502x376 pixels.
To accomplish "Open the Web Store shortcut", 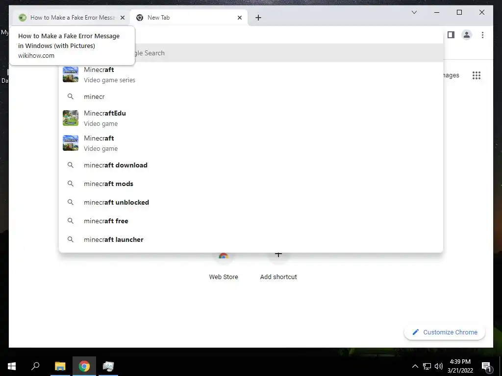I will point(224,267).
